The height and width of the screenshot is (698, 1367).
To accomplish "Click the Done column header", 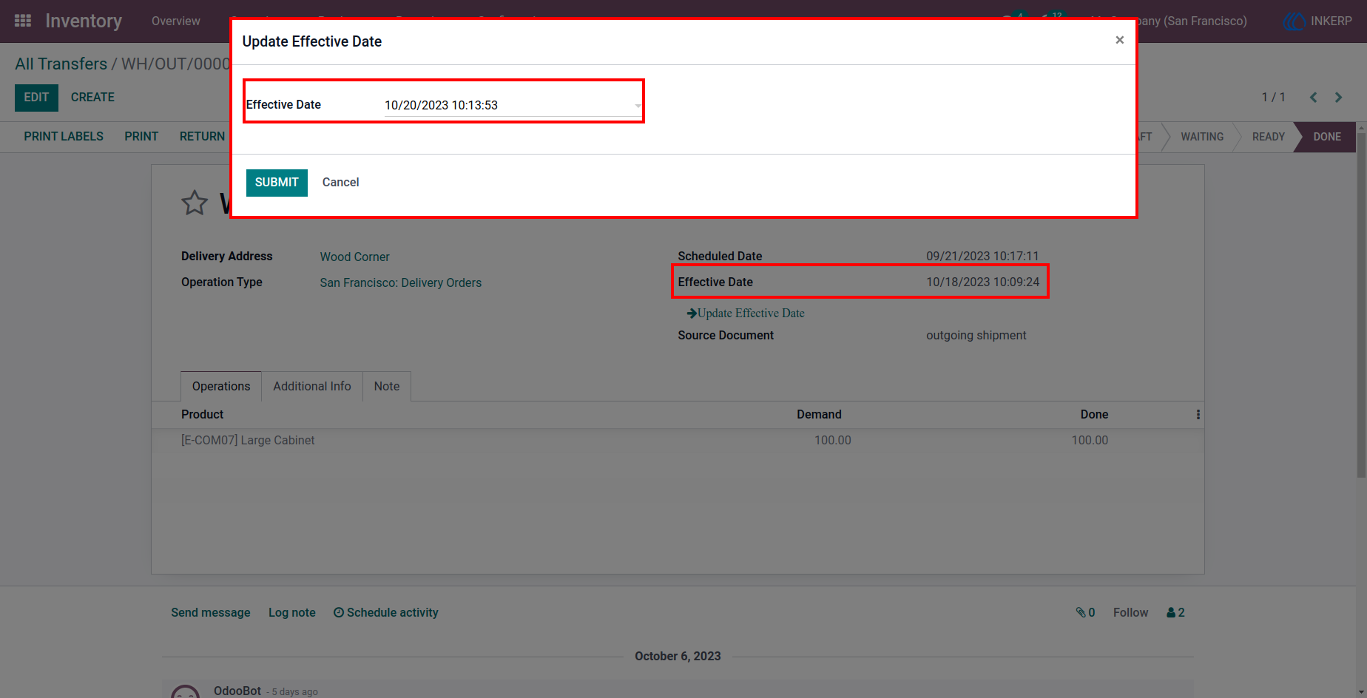I will (x=1094, y=415).
